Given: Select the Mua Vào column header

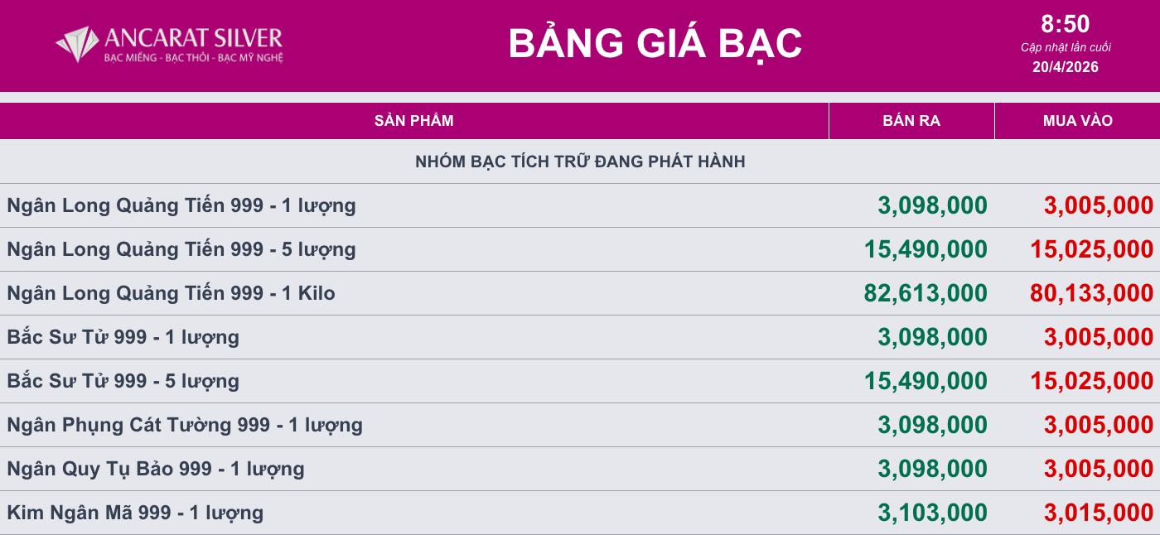Looking at the screenshot, I should point(1077,121).
